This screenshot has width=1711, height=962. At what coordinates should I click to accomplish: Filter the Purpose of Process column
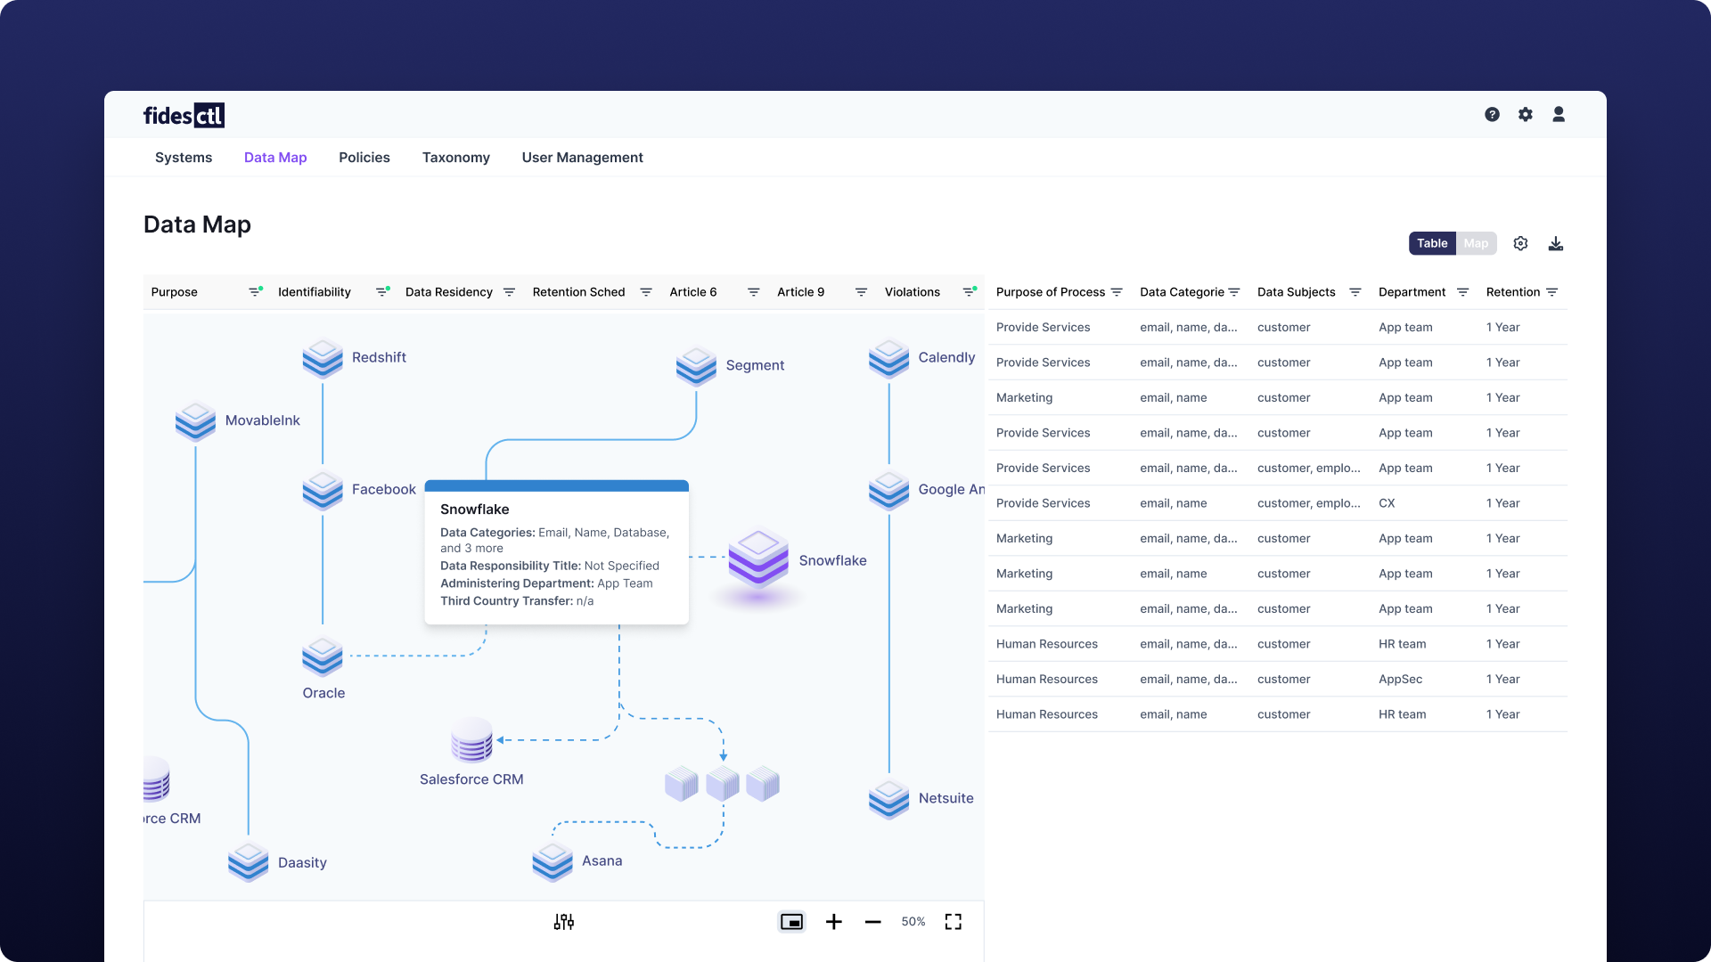point(1117,292)
